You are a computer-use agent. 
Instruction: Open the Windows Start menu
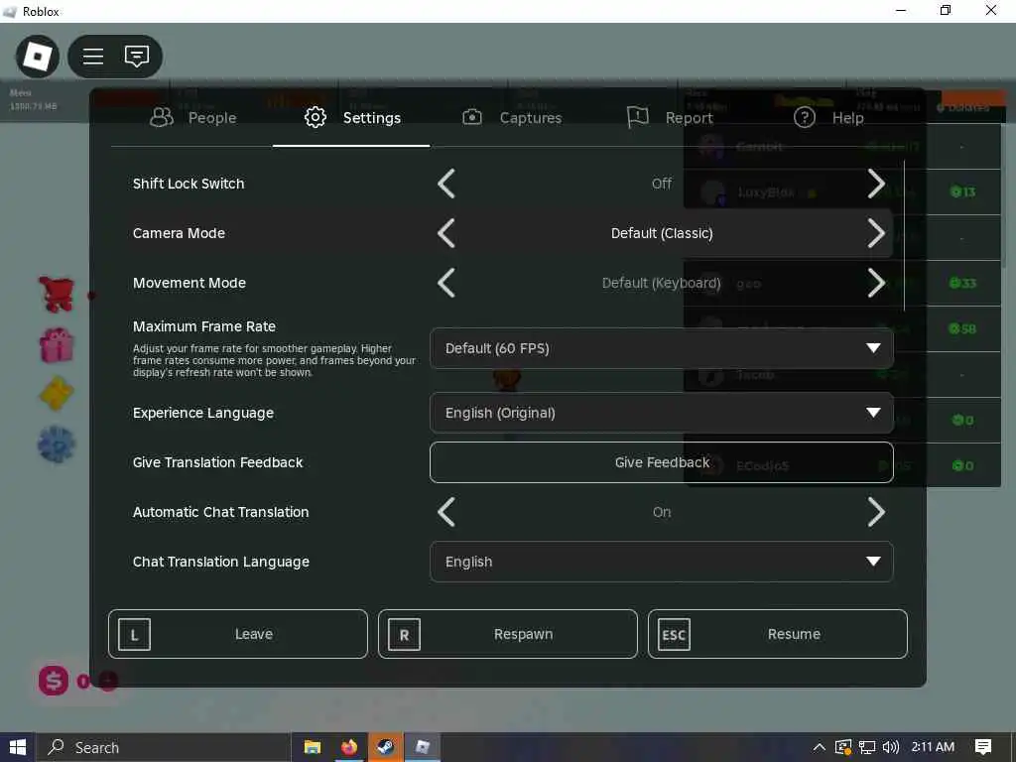(x=18, y=747)
